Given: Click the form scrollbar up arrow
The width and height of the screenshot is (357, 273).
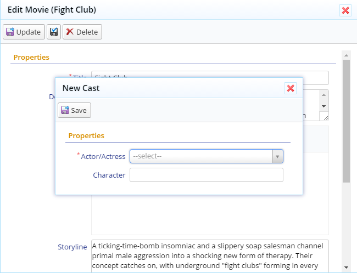Looking at the screenshot, I should click(x=346, y=55).
